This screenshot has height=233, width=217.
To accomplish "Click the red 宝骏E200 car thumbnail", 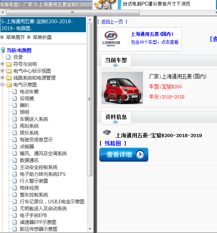I will pos(122,88).
